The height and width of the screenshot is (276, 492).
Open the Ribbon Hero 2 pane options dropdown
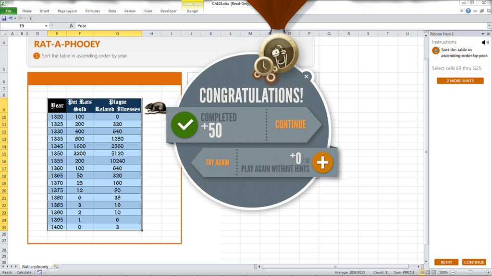(x=482, y=34)
